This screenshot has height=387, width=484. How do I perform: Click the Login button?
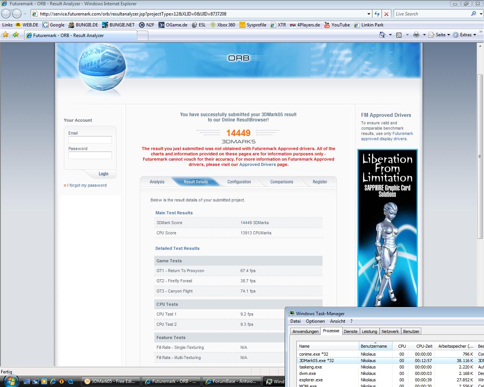click(x=103, y=174)
